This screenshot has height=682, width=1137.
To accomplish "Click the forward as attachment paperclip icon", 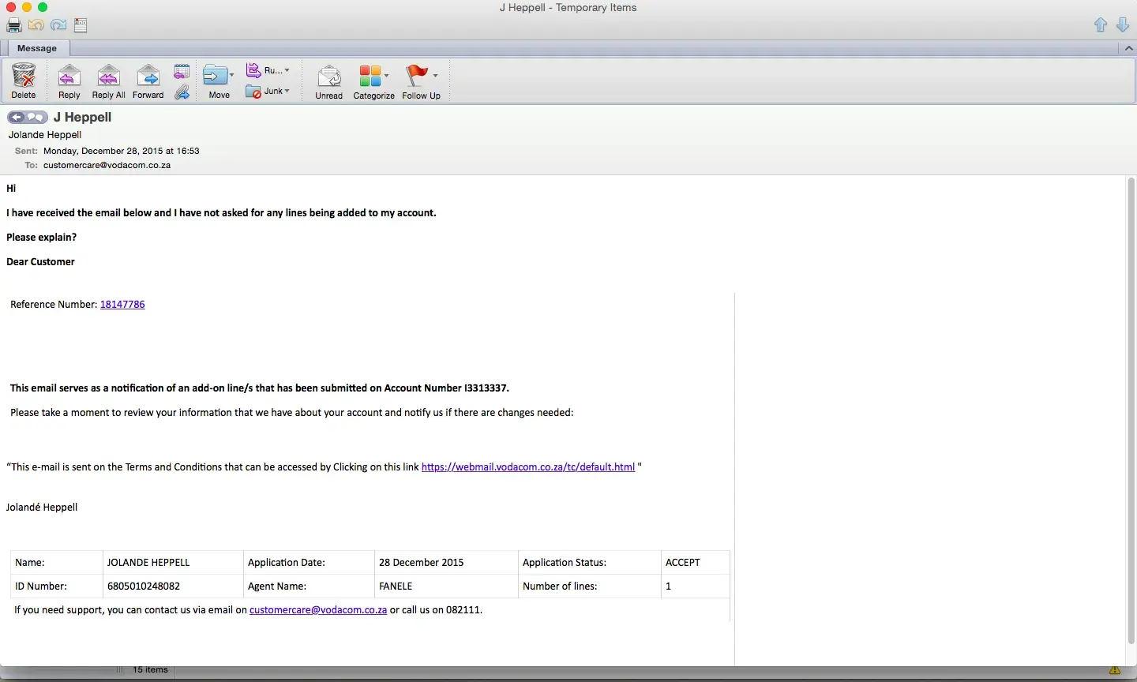I will coord(182,92).
